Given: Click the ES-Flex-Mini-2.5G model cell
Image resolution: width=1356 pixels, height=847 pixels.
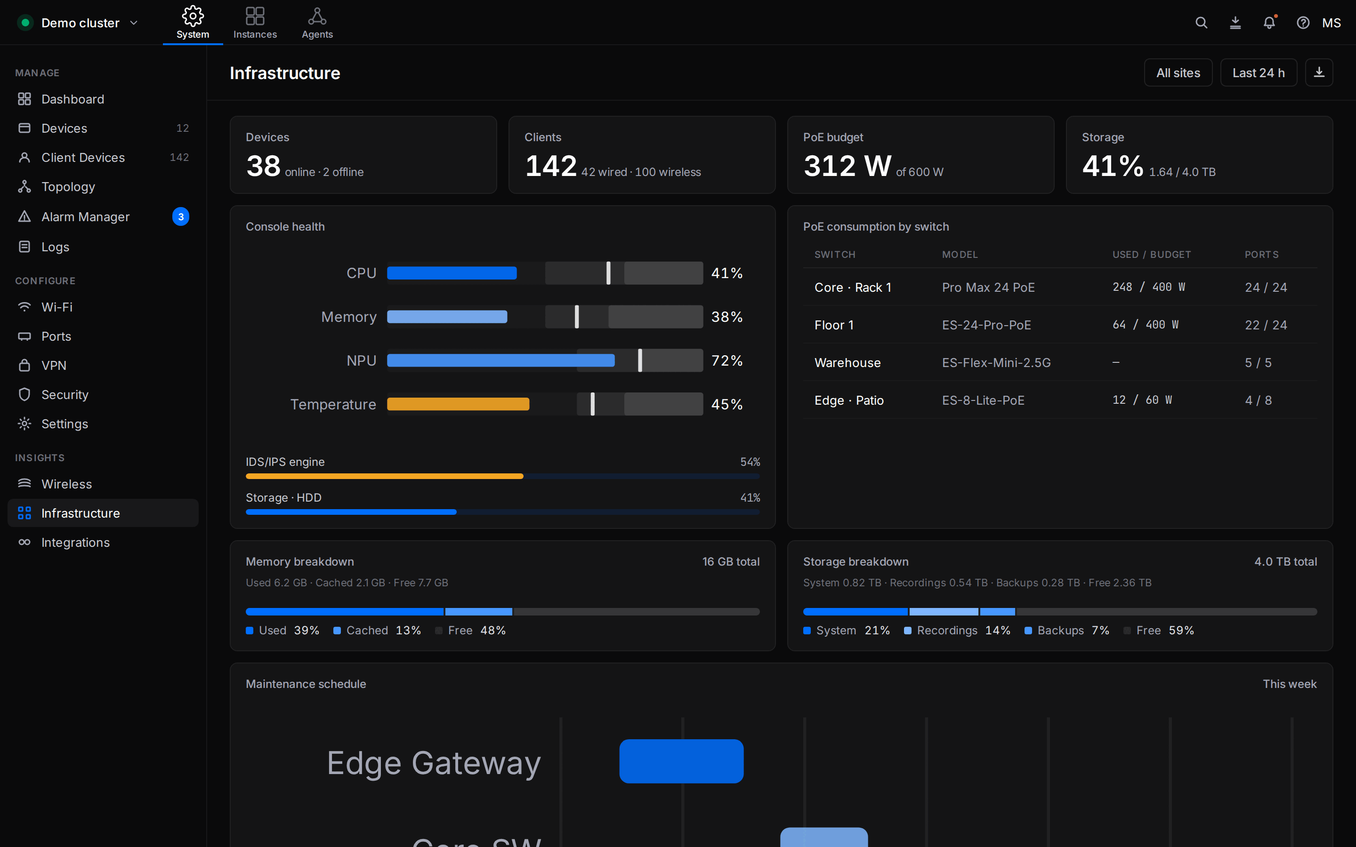Looking at the screenshot, I should [x=996, y=363].
